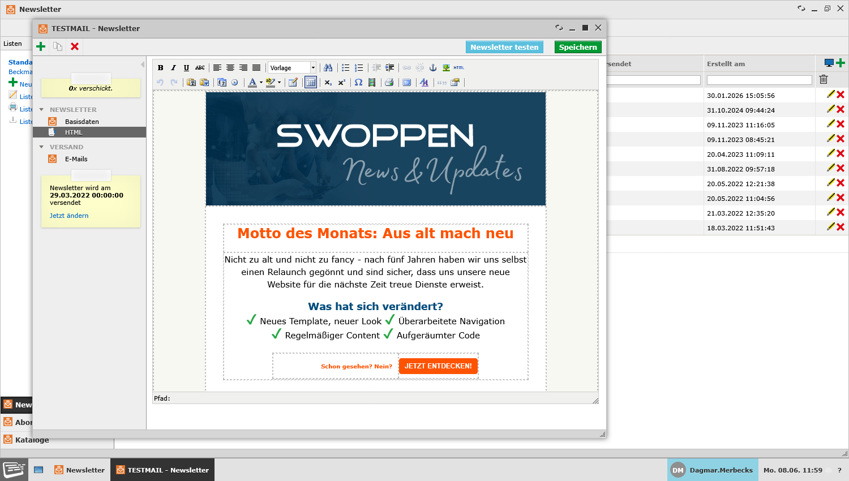Add new list entry with green plus on the right
Viewport: 849px width, 481px height.
click(841, 63)
